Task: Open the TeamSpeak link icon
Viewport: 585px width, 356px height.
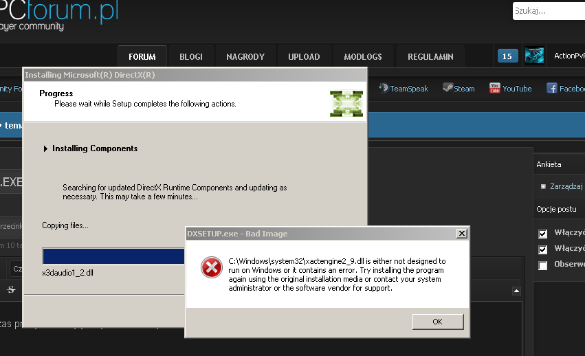Action: pyautogui.click(x=384, y=88)
